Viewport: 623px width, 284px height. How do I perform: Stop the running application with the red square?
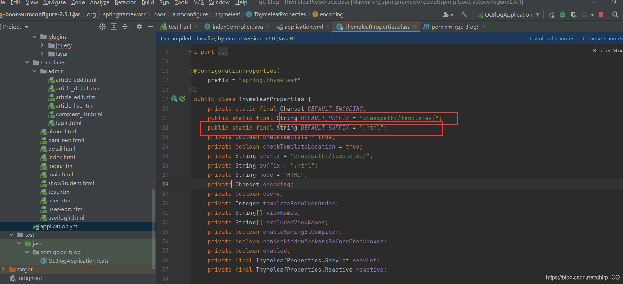[601, 14]
